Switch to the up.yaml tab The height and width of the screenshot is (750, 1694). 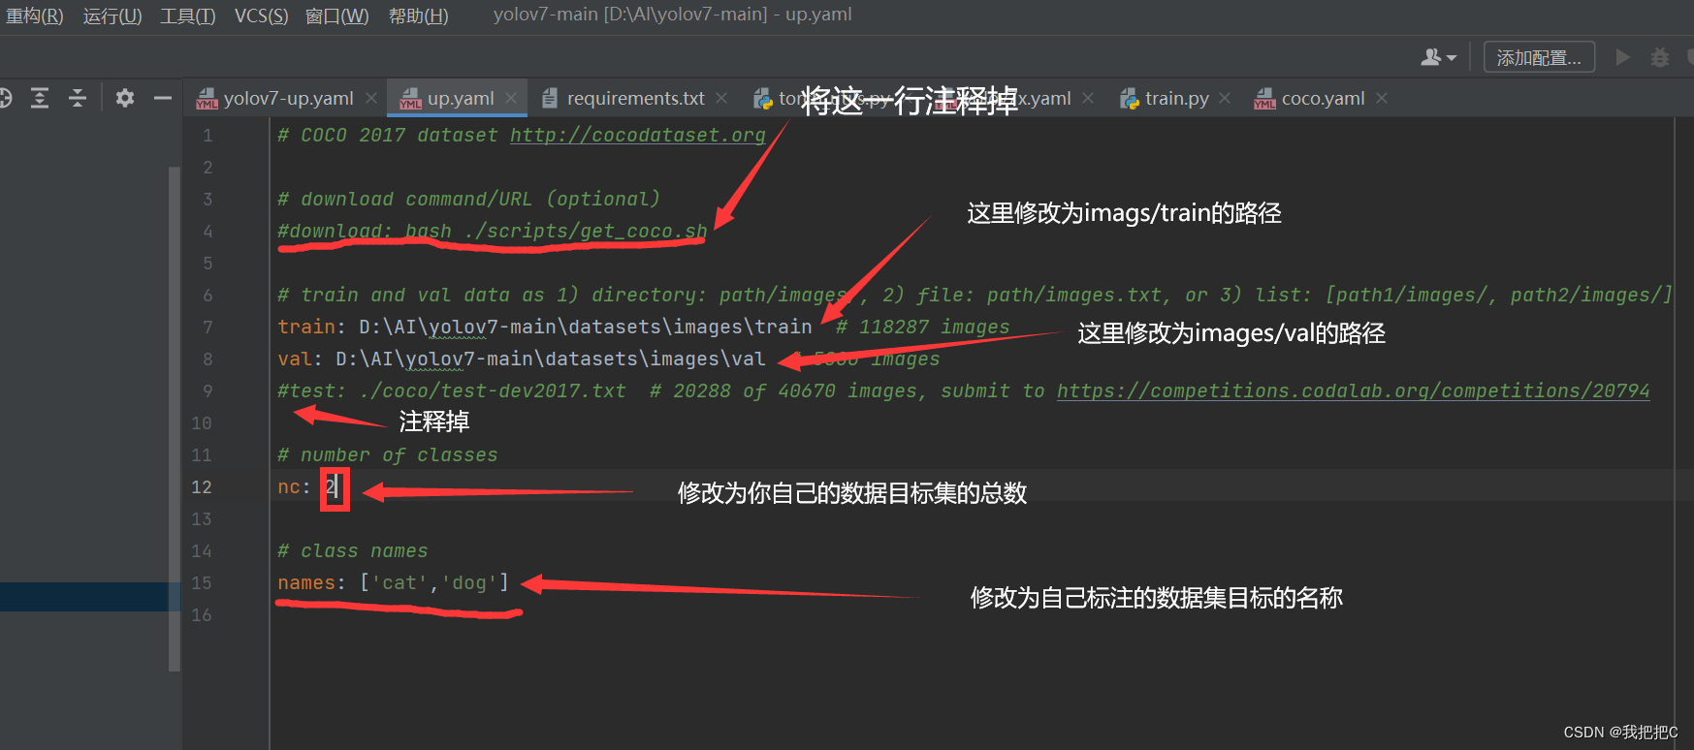point(460,98)
